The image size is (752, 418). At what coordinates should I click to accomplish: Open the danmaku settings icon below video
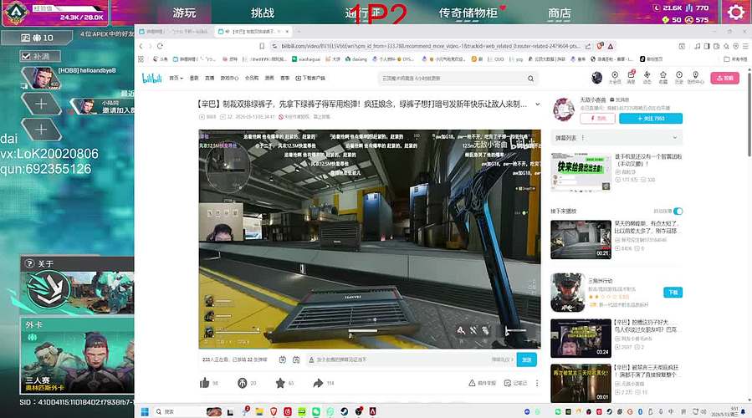click(x=296, y=359)
